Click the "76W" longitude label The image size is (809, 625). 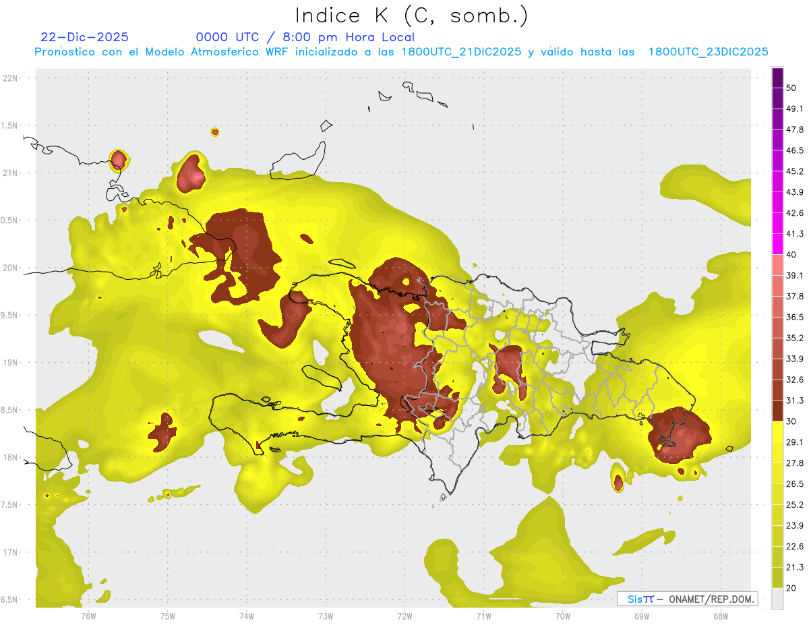(88, 616)
